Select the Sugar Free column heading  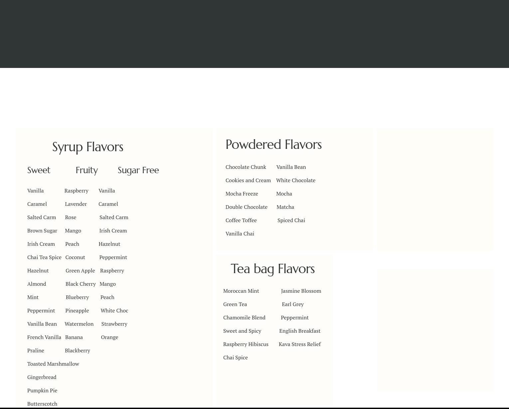pos(138,170)
